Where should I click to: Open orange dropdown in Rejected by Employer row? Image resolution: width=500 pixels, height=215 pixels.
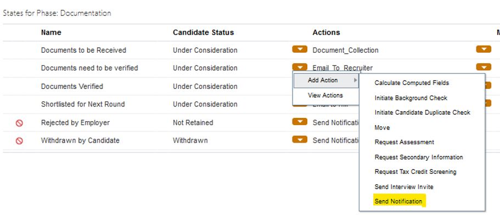[300, 122]
